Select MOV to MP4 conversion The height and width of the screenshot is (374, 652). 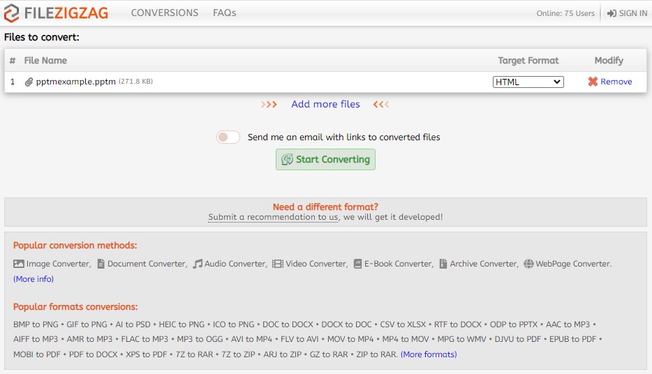coord(350,339)
